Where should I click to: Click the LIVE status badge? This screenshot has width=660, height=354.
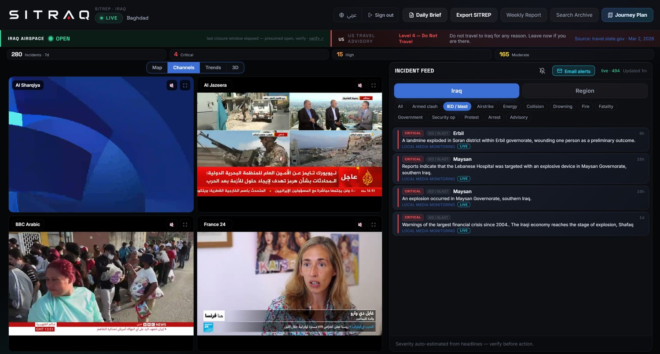pos(109,18)
